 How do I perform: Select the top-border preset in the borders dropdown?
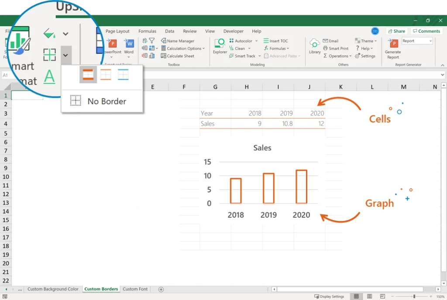88,74
